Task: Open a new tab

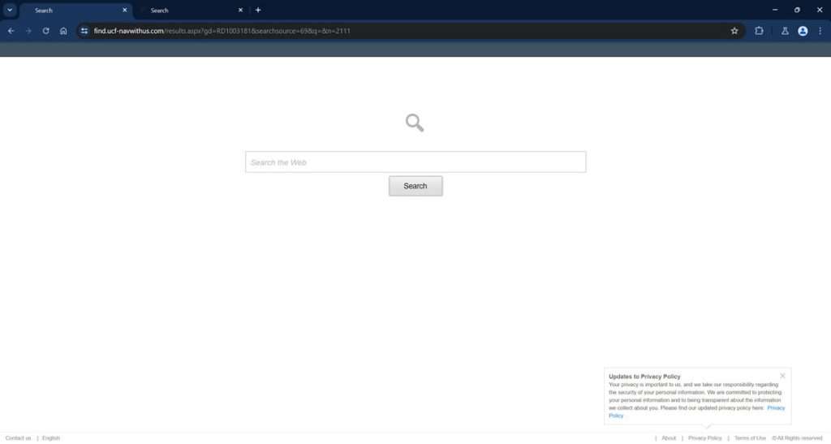Action: pyautogui.click(x=258, y=10)
